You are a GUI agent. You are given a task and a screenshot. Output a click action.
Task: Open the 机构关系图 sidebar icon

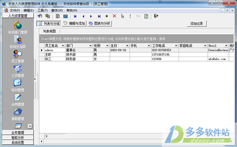(18, 40)
